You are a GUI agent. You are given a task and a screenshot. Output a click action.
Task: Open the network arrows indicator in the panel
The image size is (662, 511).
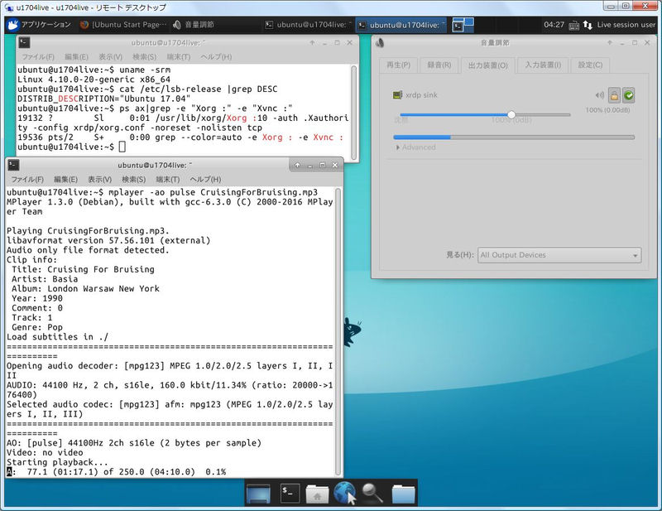(588, 25)
